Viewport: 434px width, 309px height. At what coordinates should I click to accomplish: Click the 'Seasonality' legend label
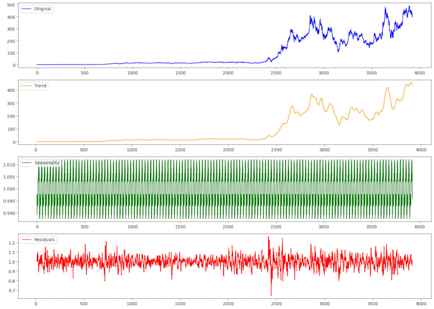47,163
